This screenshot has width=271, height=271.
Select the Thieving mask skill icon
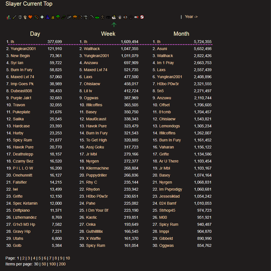(107, 17)
